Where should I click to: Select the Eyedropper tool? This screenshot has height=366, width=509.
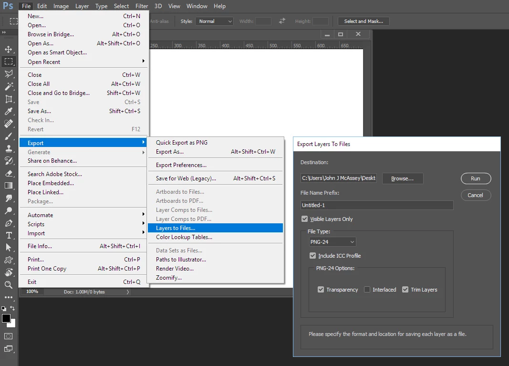9,111
